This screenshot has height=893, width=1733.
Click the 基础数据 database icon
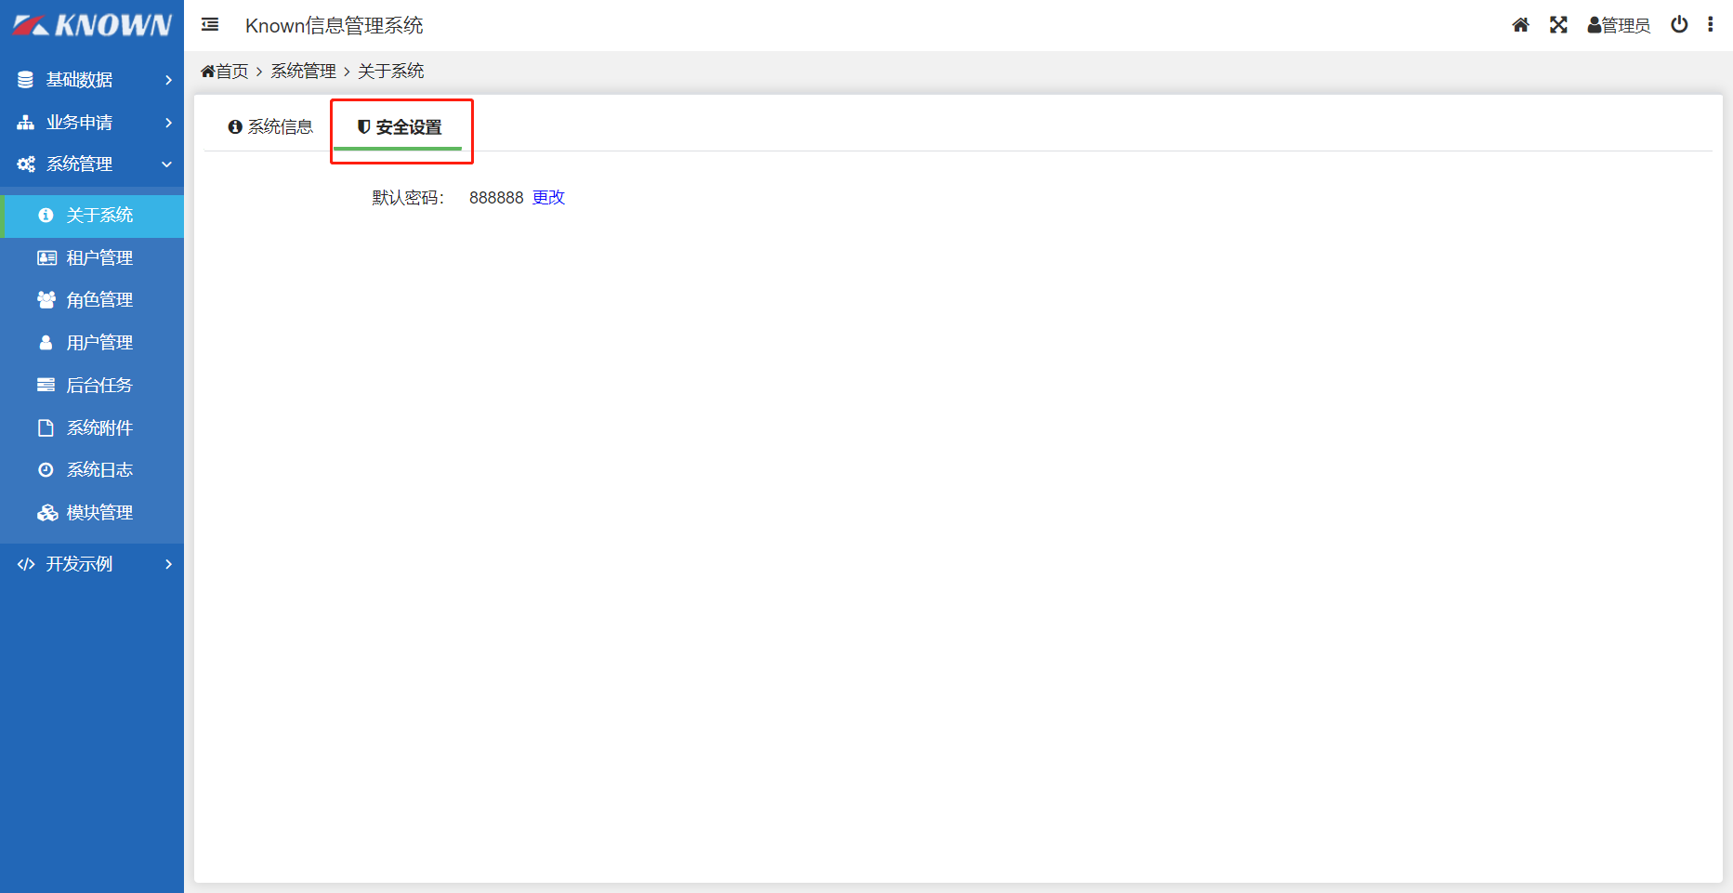pyautogui.click(x=26, y=80)
